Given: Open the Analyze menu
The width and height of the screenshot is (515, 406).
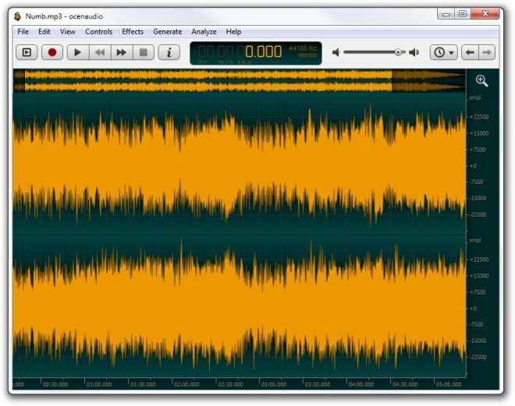Looking at the screenshot, I should coord(204,32).
